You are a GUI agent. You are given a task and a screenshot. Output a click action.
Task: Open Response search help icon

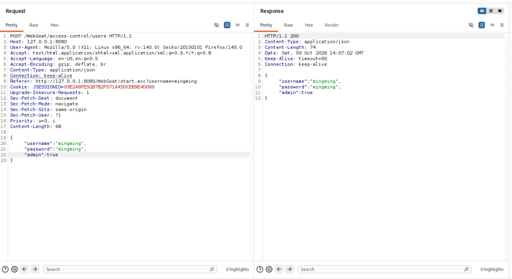(x=260, y=269)
